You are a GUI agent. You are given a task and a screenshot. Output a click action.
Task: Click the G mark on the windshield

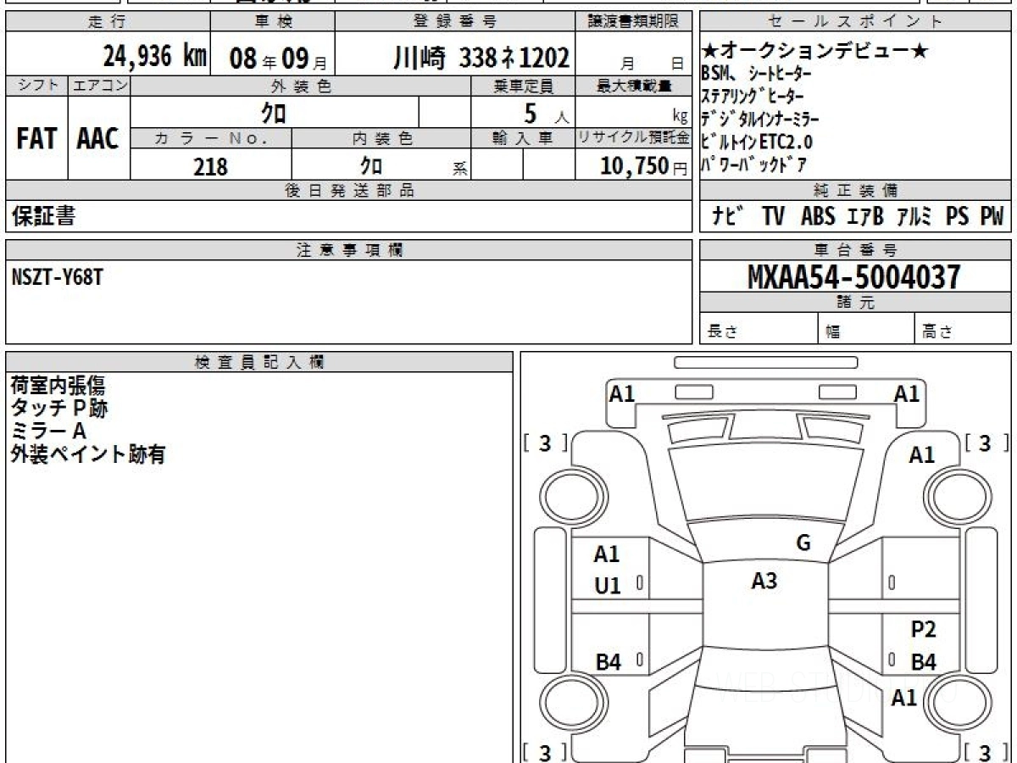pyautogui.click(x=803, y=543)
